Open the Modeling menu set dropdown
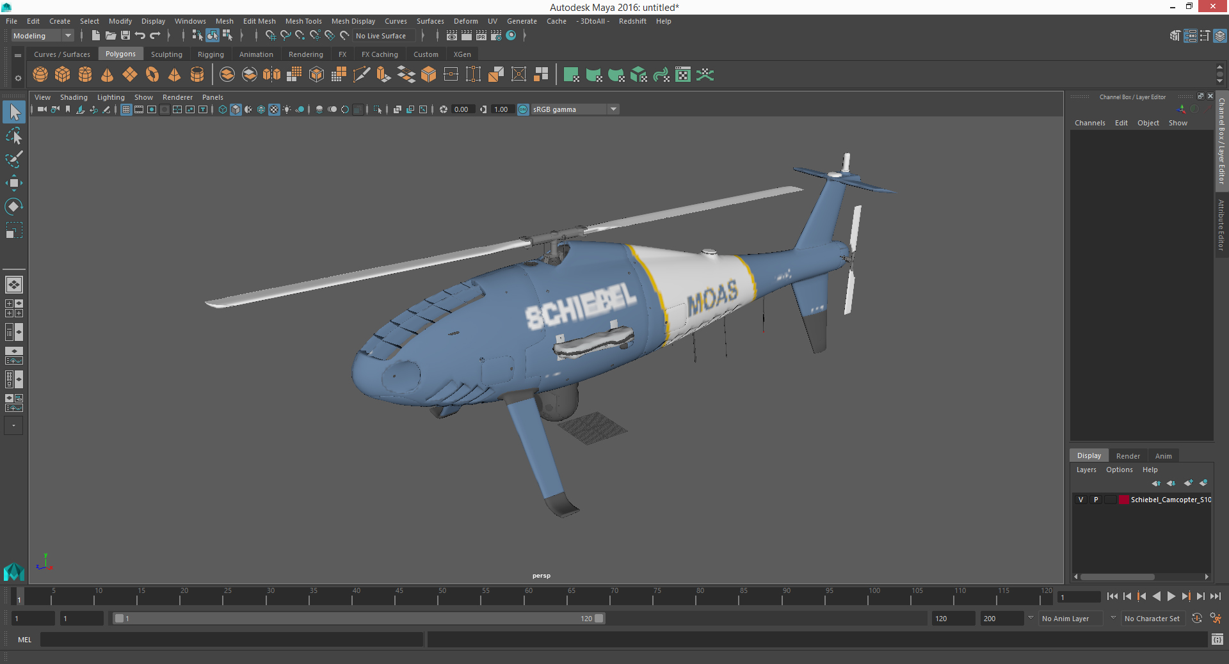1229x664 pixels. [43, 36]
